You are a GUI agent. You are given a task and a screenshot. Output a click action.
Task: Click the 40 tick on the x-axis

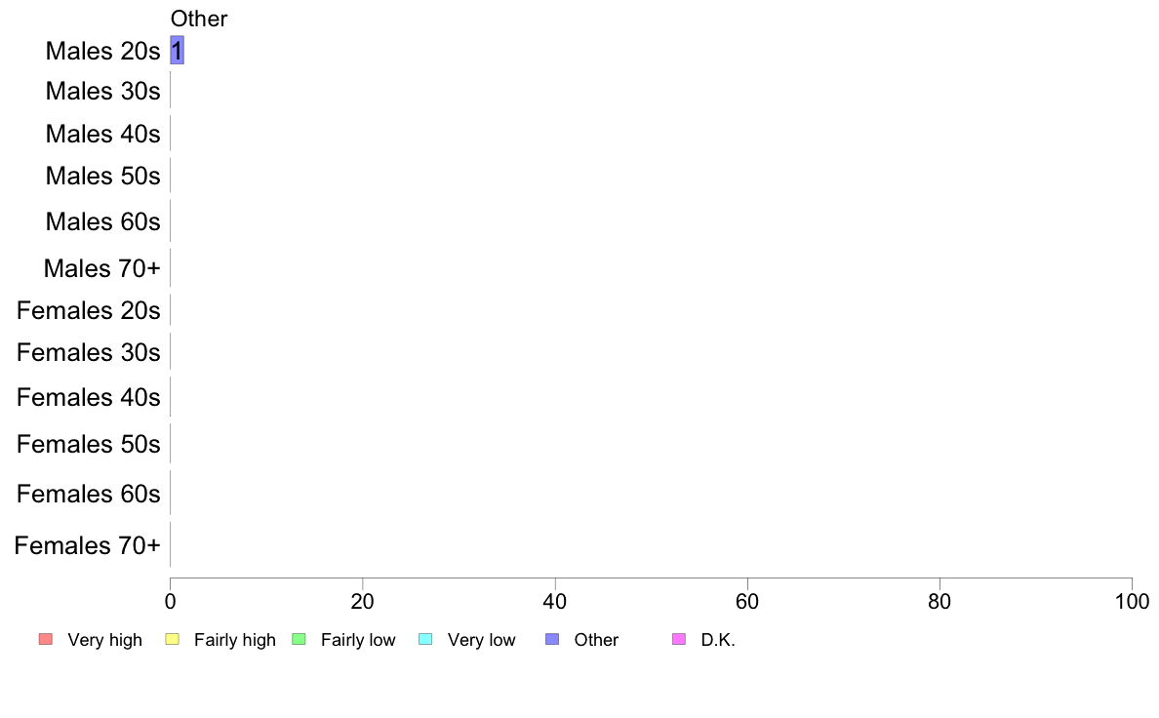click(555, 601)
